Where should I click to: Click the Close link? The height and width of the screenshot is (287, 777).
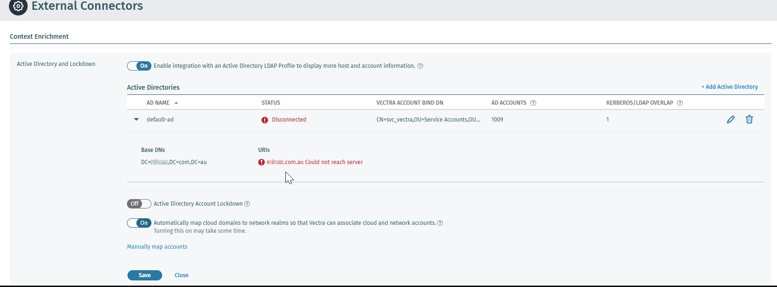tap(181, 275)
